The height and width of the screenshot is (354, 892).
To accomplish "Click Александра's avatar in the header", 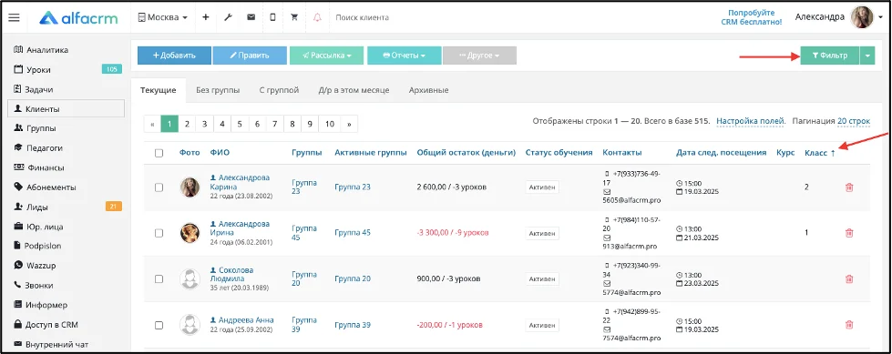I will [x=862, y=17].
